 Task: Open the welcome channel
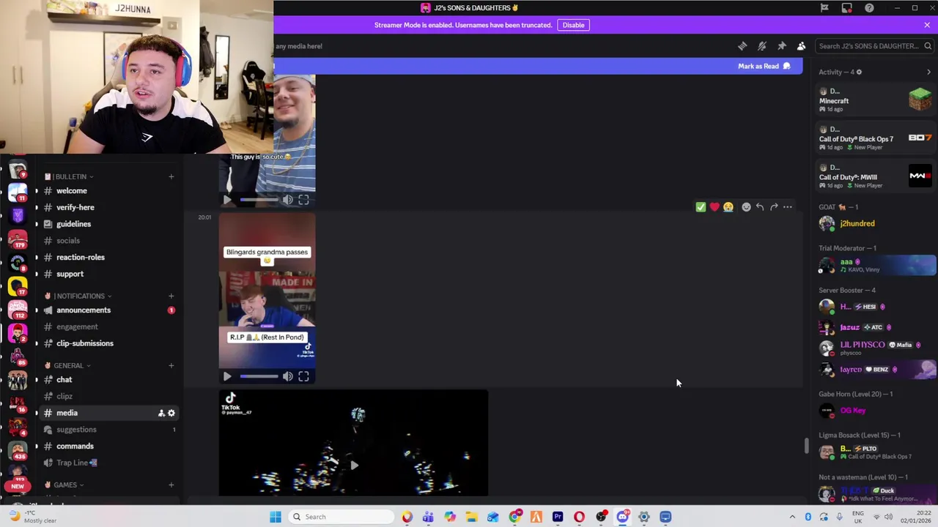[108, 191]
